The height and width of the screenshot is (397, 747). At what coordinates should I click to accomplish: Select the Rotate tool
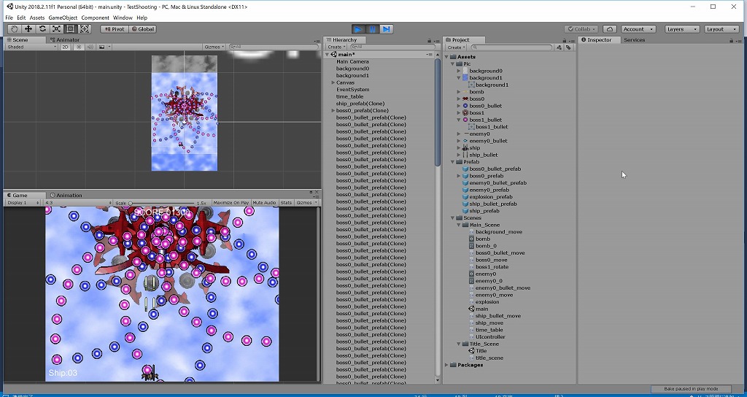click(42, 29)
